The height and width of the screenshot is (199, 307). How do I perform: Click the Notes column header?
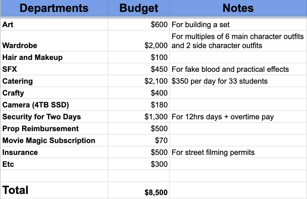(238, 8)
